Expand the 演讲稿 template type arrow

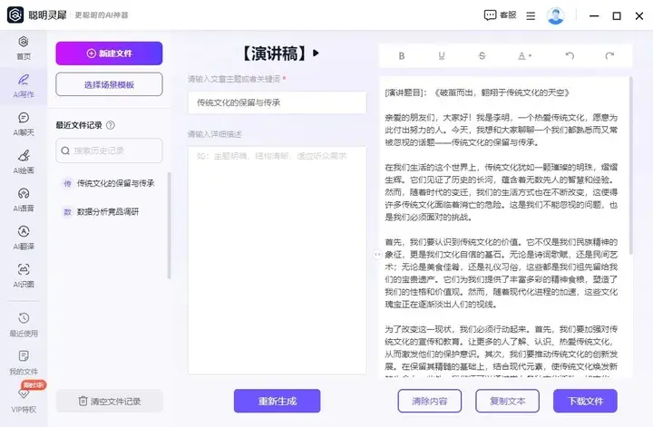pyautogui.click(x=317, y=53)
